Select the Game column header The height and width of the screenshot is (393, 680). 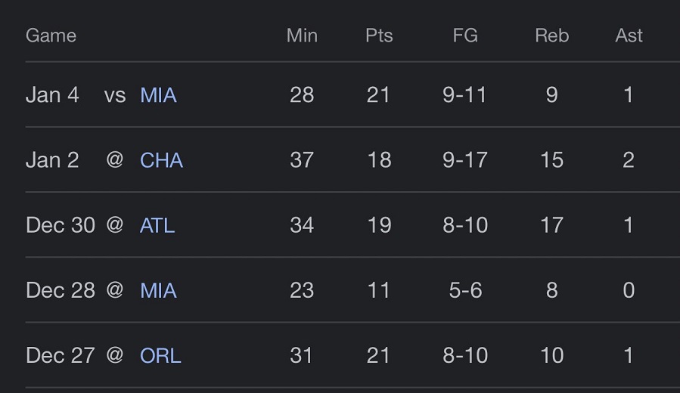click(x=51, y=36)
